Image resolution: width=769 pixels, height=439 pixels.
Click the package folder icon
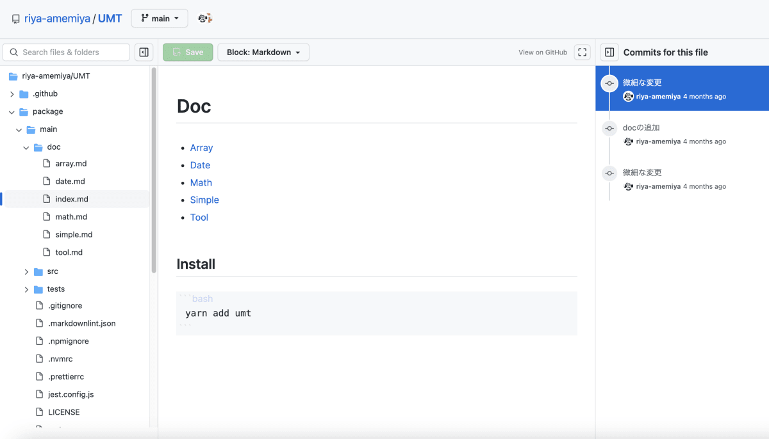click(24, 111)
